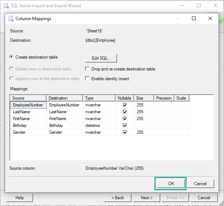Change the nvarchar type of EmployeeNumber

[99, 105]
